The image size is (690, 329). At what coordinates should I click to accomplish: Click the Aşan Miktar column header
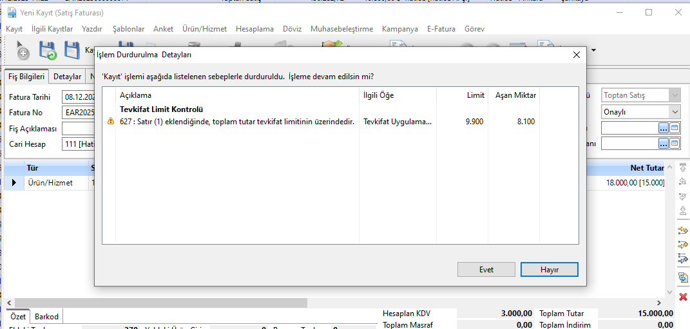click(515, 95)
